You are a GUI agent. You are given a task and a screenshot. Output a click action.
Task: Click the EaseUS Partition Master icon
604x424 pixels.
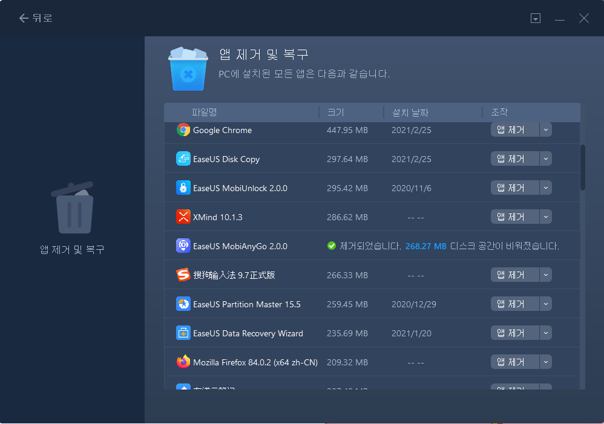pos(183,304)
